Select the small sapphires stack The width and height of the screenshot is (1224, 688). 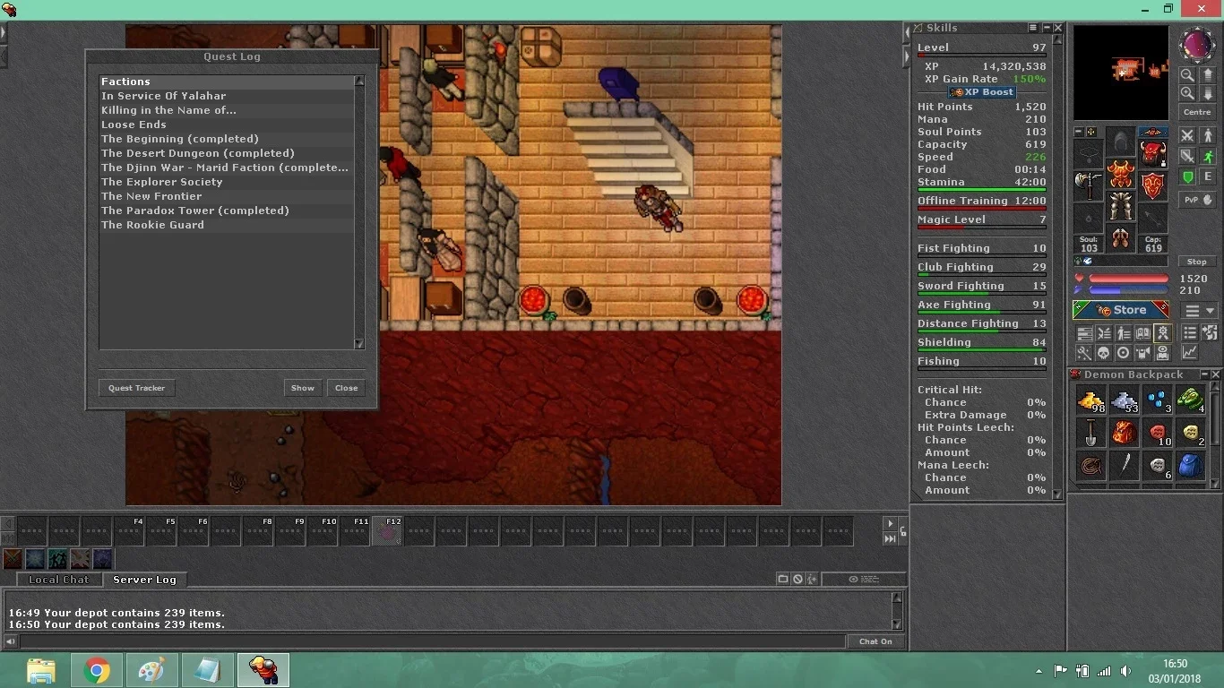click(1158, 400)
